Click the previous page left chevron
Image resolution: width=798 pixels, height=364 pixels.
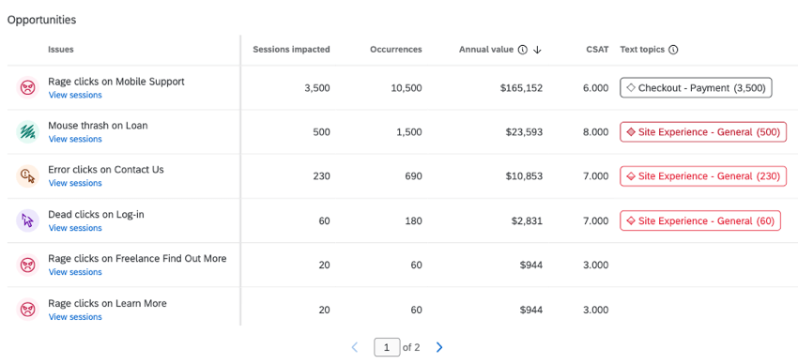tap(355, 347)
